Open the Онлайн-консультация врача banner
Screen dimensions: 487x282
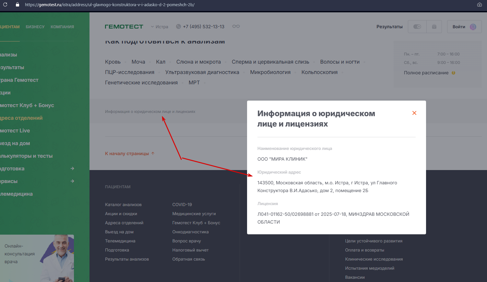(x=37, y=258)
